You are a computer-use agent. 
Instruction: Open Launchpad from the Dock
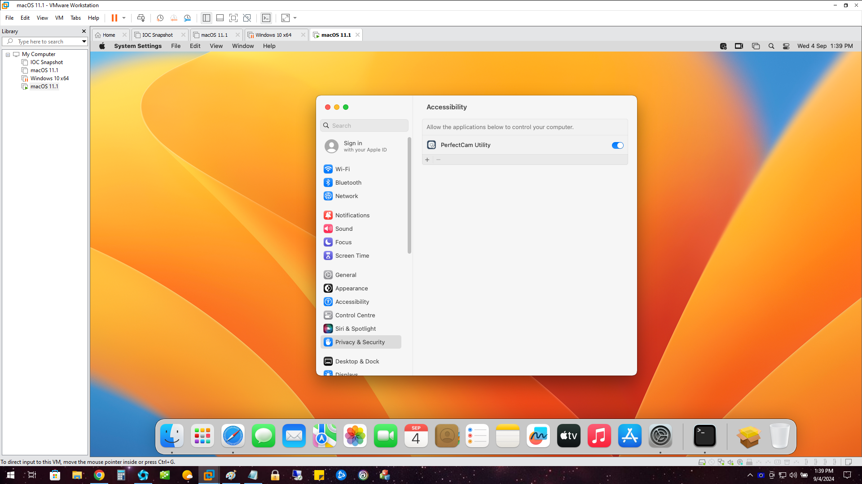pyautogui.click(x=202, y=436)
